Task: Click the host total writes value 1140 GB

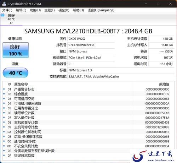Action: (x=161, y=45)
